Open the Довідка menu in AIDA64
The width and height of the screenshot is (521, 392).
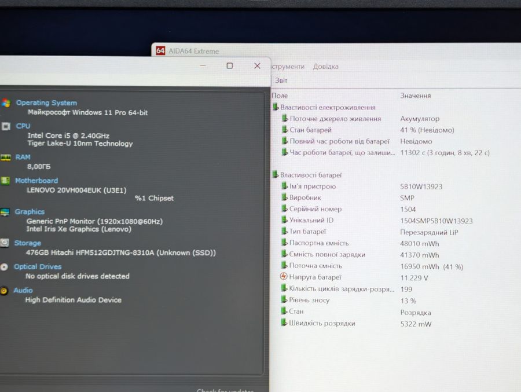point(325,67)
